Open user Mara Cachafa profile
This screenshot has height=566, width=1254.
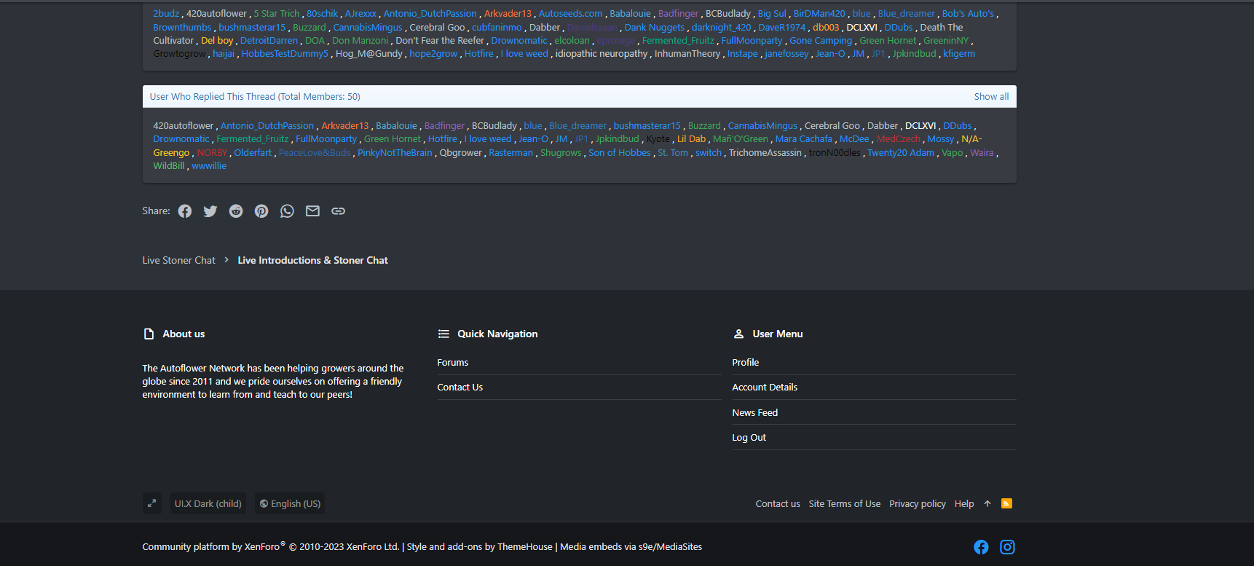click(804, 138)
